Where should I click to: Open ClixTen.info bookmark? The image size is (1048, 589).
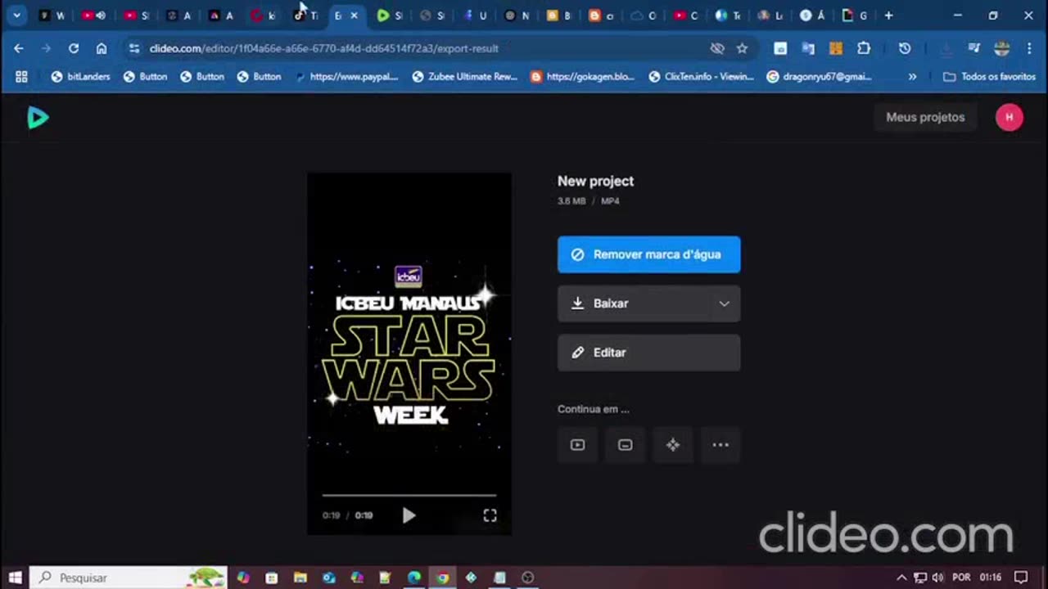click(701, 76)
